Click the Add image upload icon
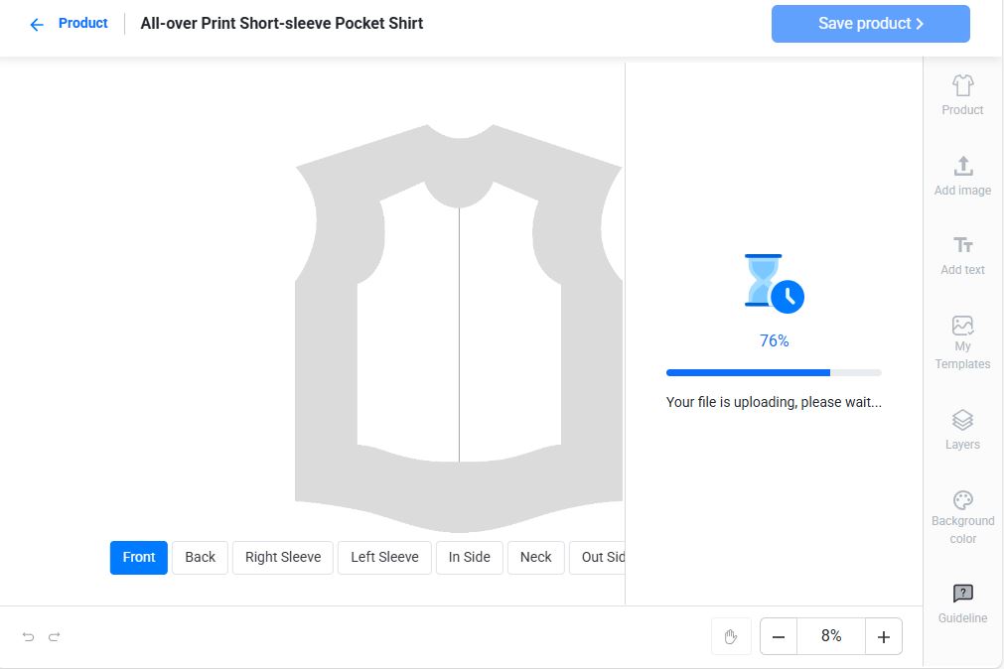The image size is (1004, 669). [962, 167]
